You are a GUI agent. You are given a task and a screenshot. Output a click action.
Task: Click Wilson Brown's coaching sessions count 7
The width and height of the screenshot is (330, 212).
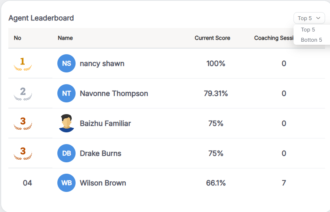click(284, 183)
